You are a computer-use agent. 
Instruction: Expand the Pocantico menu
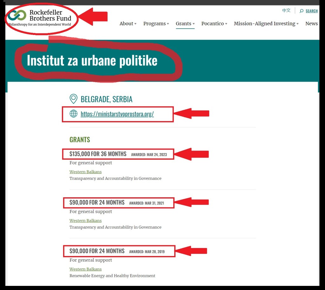pyautogui.click(x=214, y=24)
